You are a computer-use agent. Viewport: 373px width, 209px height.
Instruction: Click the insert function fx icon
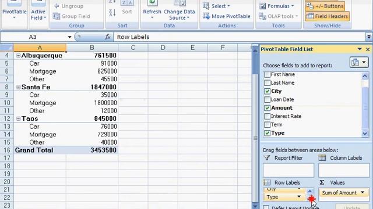click(x=108, y=37)
